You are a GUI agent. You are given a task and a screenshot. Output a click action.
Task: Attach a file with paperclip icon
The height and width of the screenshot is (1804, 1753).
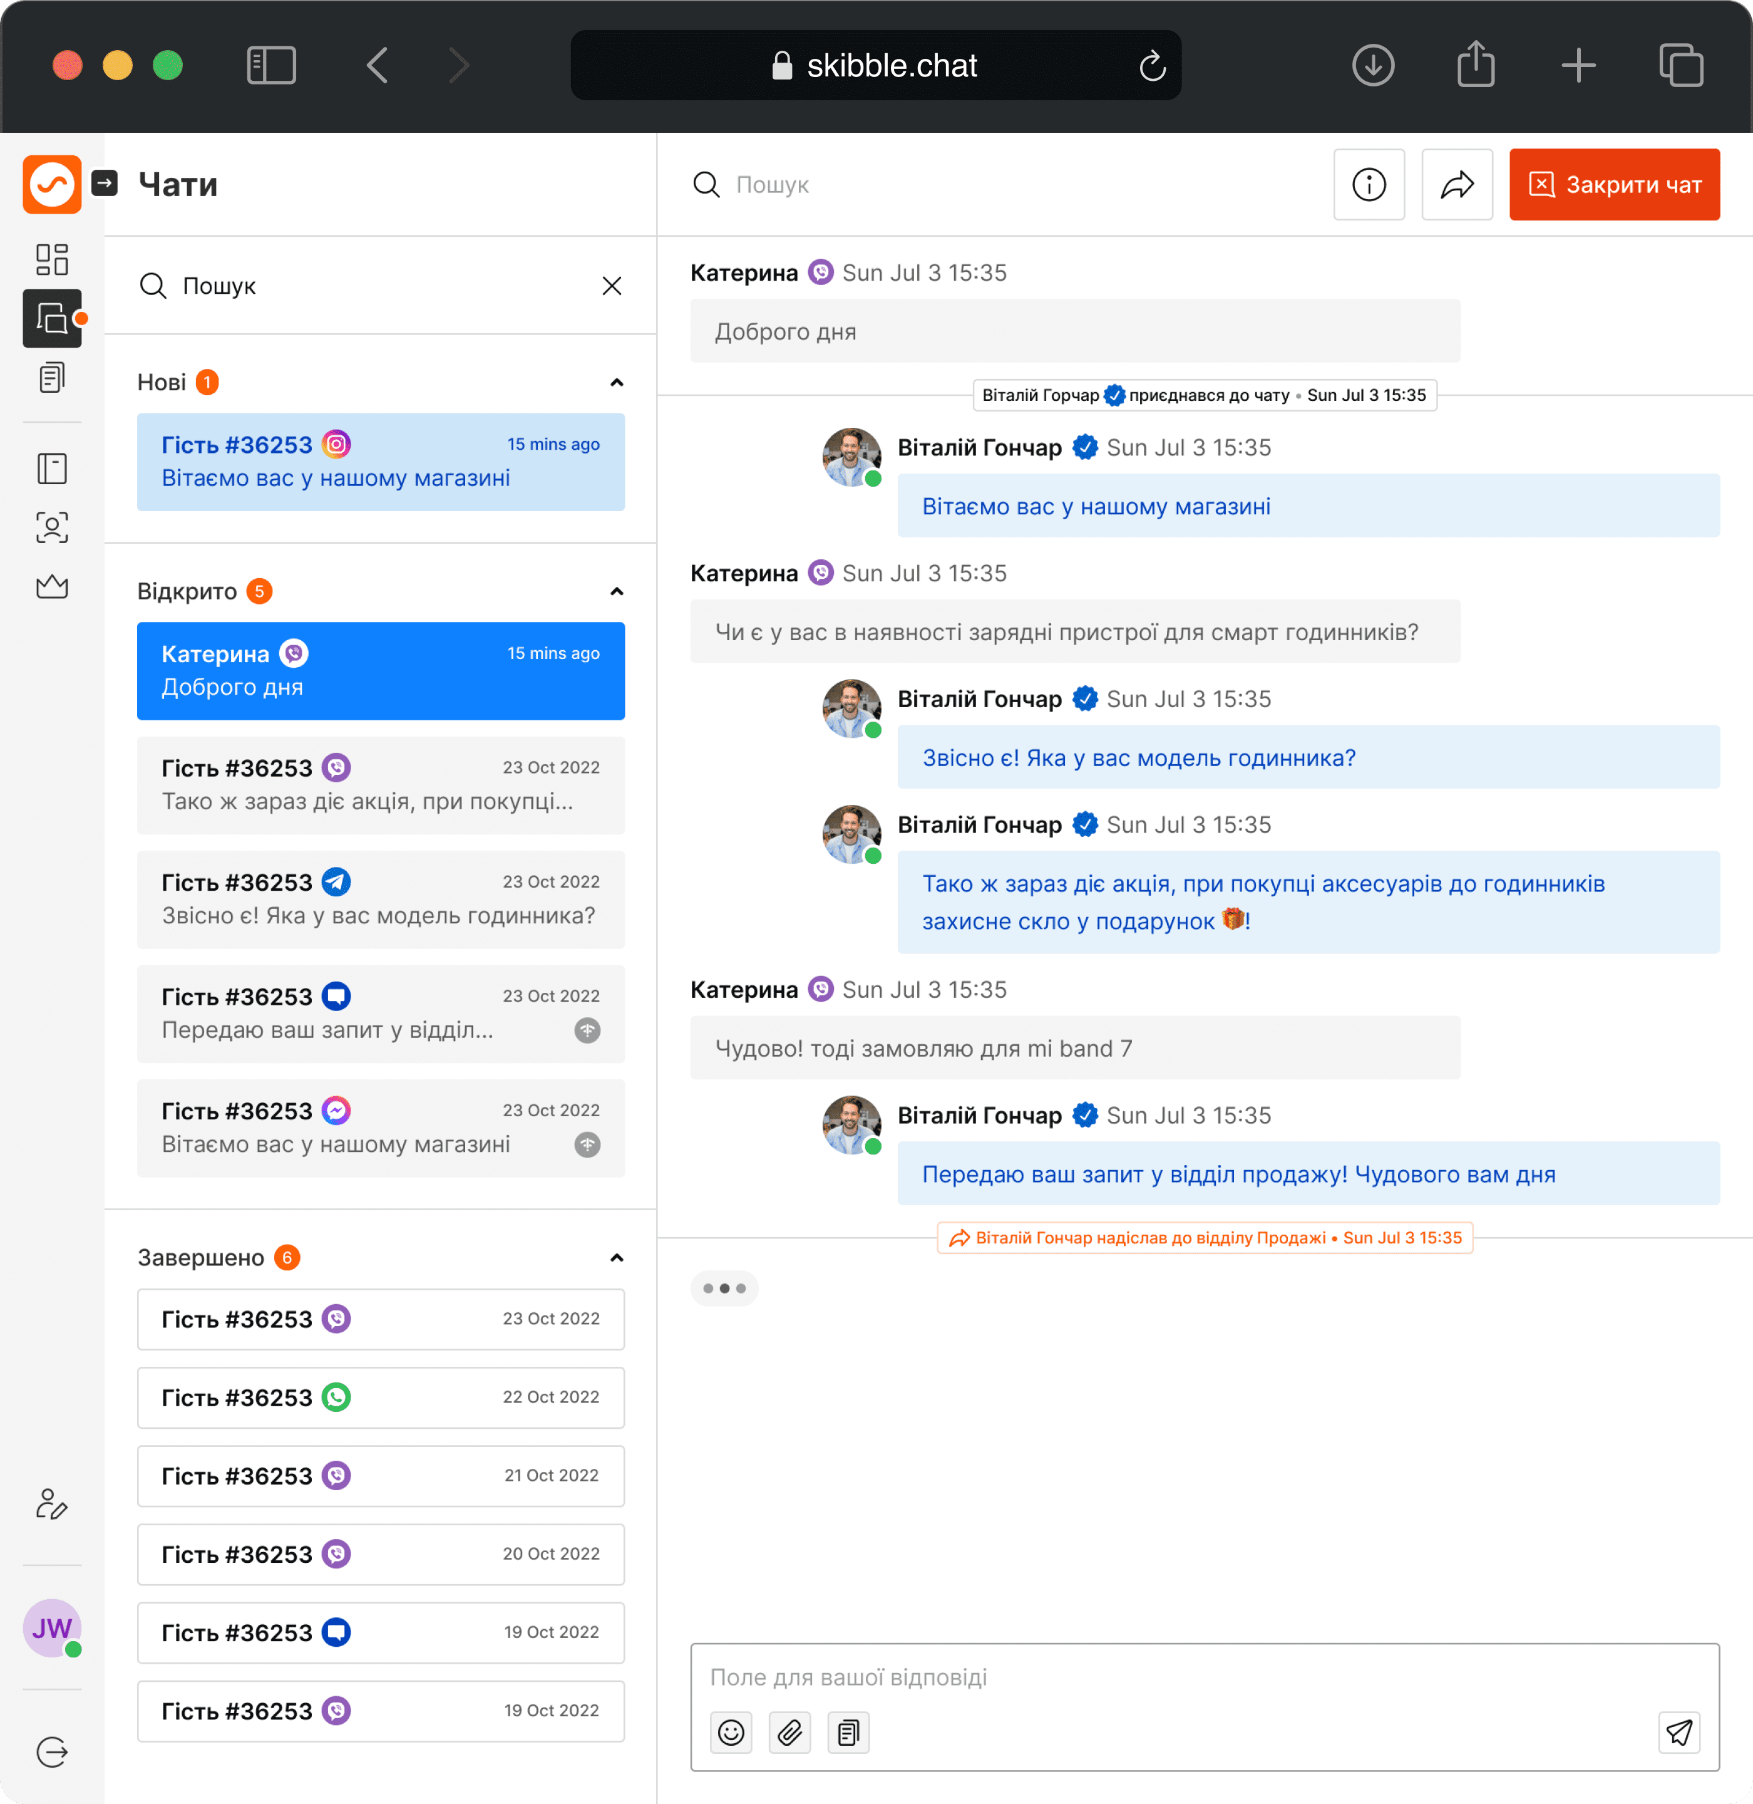(x=790, y=1732)
